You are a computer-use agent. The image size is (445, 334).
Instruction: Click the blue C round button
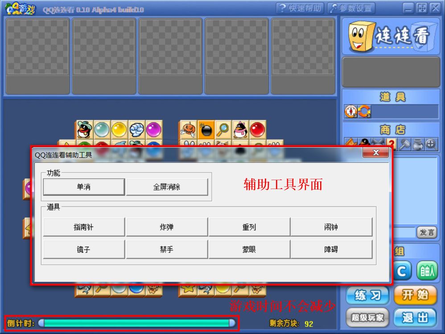(x=403, y=271)
